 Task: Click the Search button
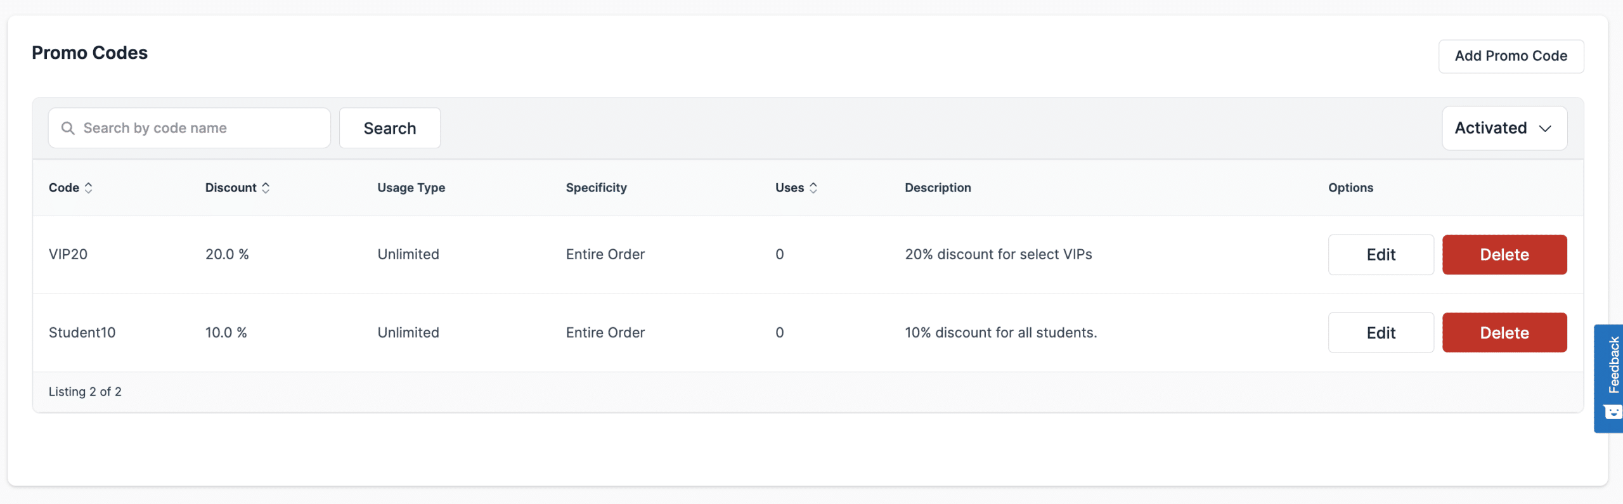(x=389, y=128)
